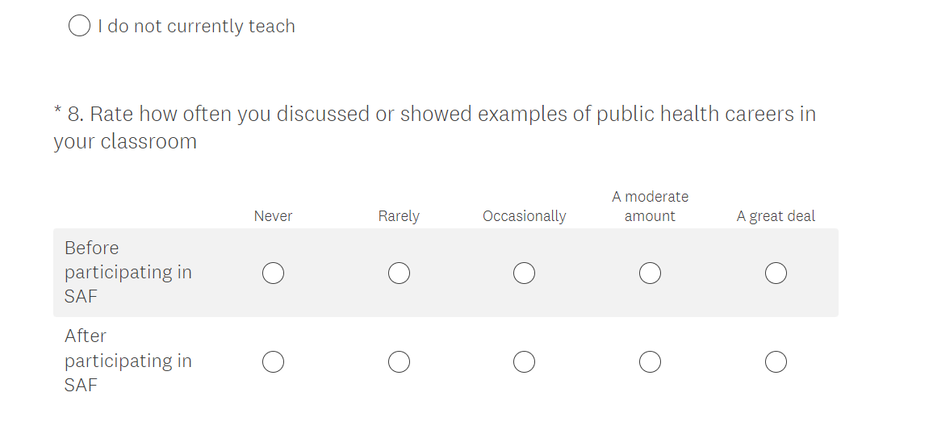
Task: Choose Never for Before participating in SAF
Action: (273, 273)
